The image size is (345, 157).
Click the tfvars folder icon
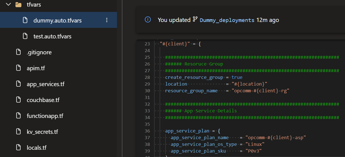[19, 4]
